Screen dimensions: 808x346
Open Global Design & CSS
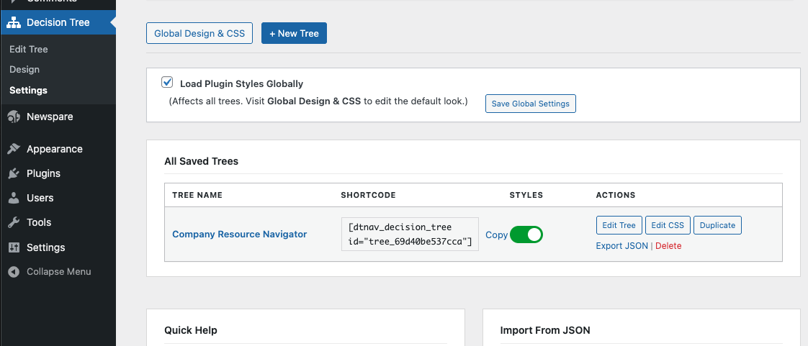pos(199,33)
